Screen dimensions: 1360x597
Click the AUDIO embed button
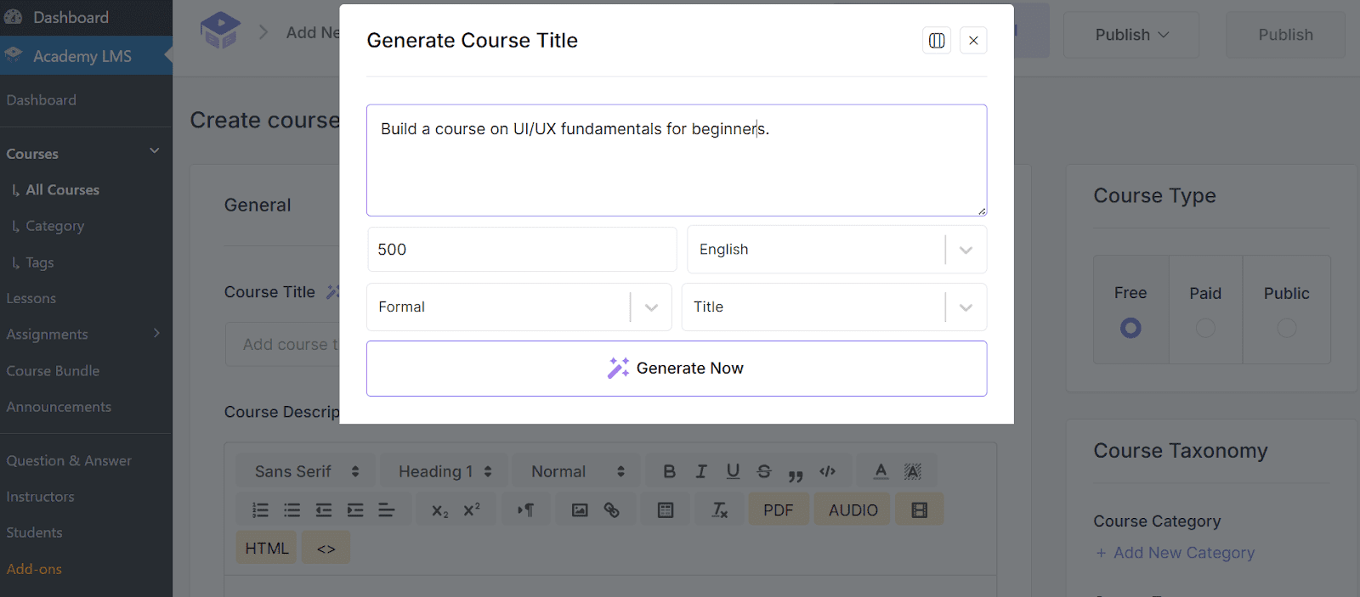click(853, 510)
